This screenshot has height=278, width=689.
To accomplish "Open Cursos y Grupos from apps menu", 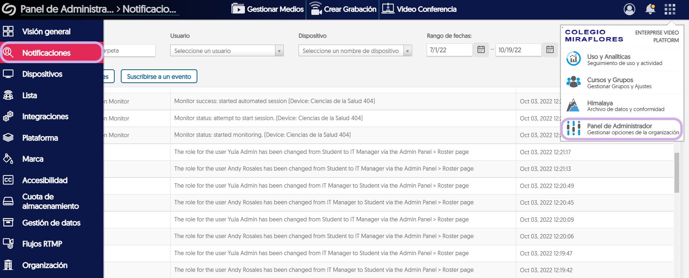I will click(x=622, y=83).
